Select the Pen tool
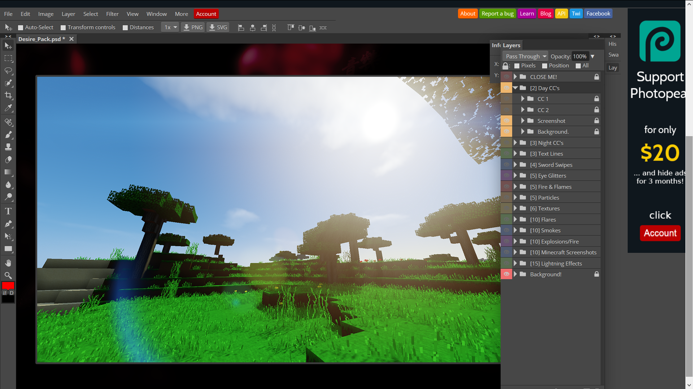Image resolution: width=693 pixels, height=389 pixels. pyautogui.click(x=8, y=224)
